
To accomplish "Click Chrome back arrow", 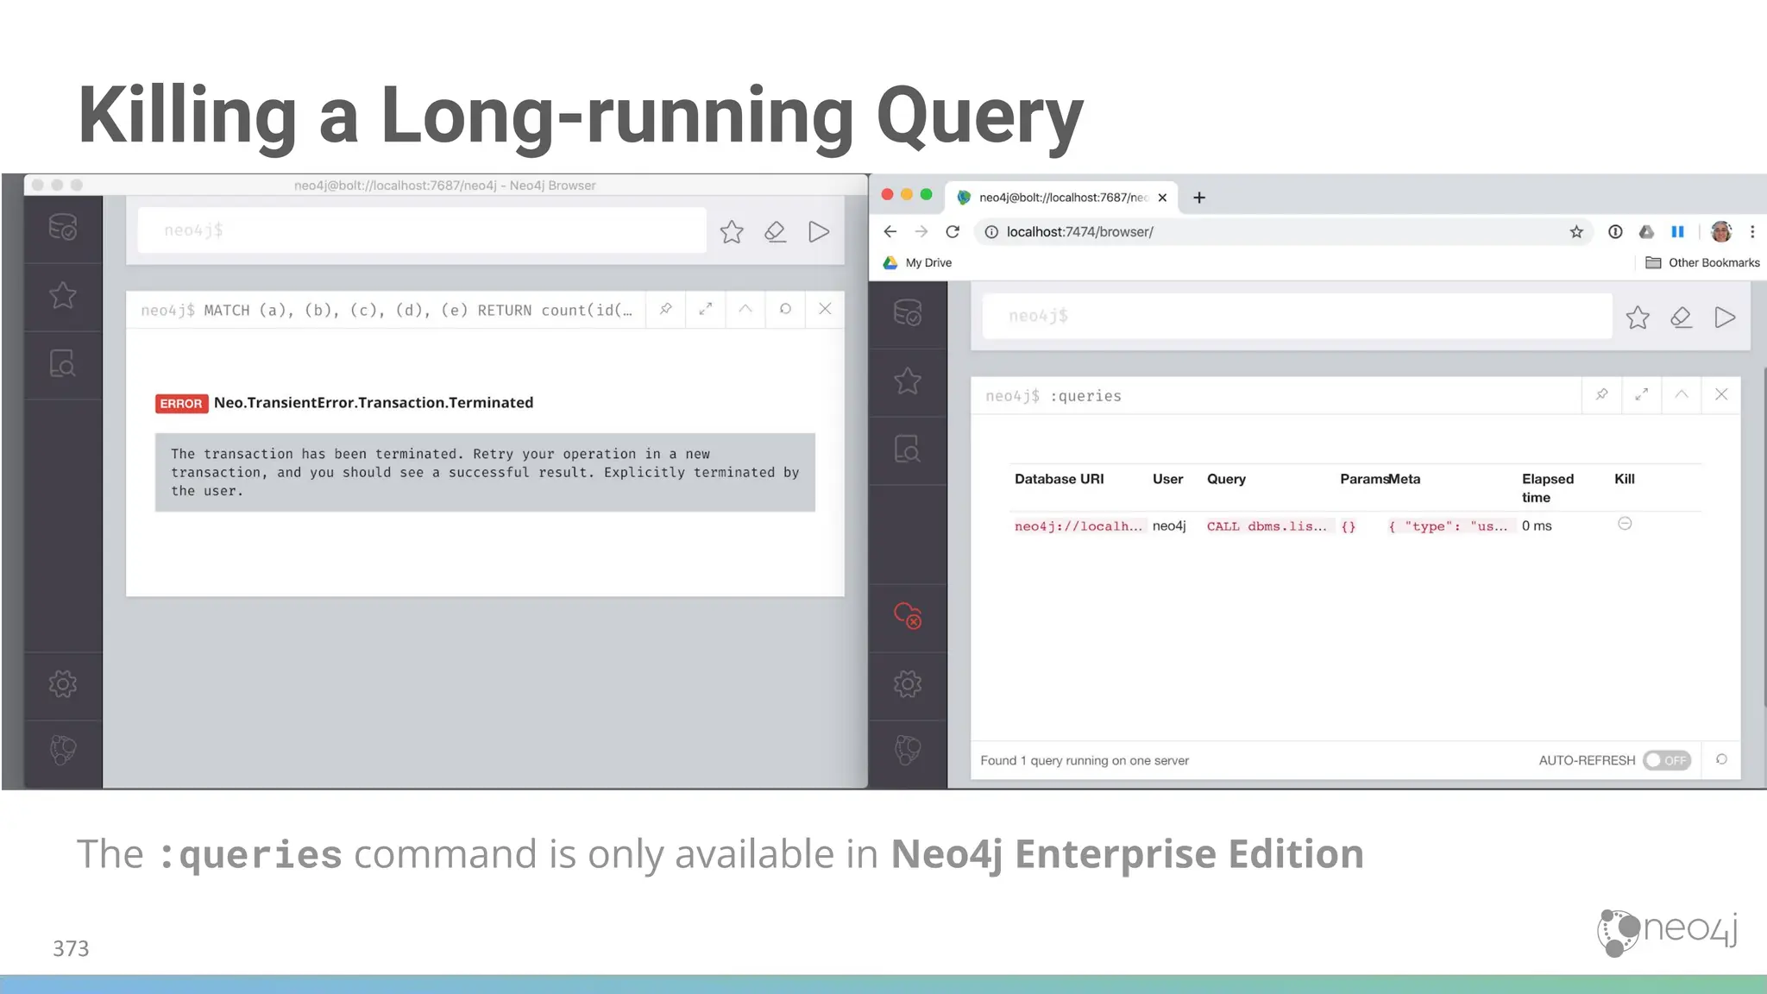I will pyautogui.click(x=890, y=231).
